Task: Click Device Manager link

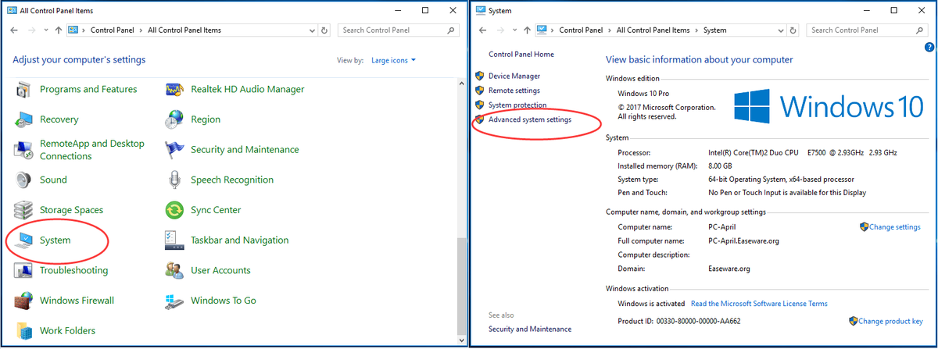Action: [514, 76]
